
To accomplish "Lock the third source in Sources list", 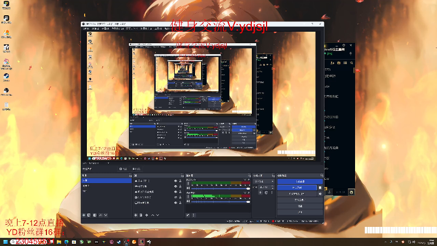I will coord(180,192).
